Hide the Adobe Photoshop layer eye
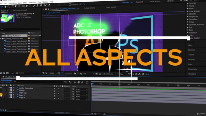The image size is (206, 116). 1,87
